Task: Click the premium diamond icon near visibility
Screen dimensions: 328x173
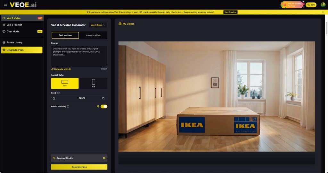Action: pyautogui.click(x=98, y=107)
